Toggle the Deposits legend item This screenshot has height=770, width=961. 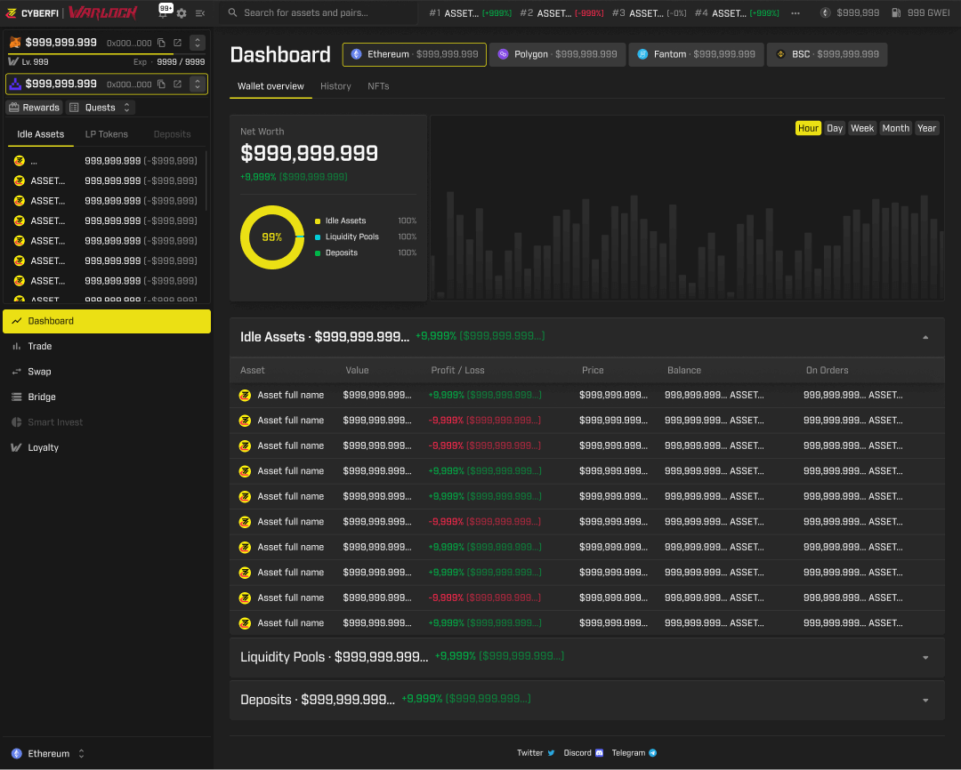(341, 253)
